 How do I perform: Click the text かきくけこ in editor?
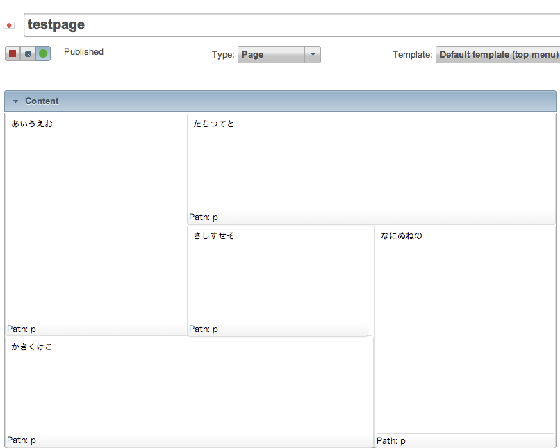click(x=32, y=347)
